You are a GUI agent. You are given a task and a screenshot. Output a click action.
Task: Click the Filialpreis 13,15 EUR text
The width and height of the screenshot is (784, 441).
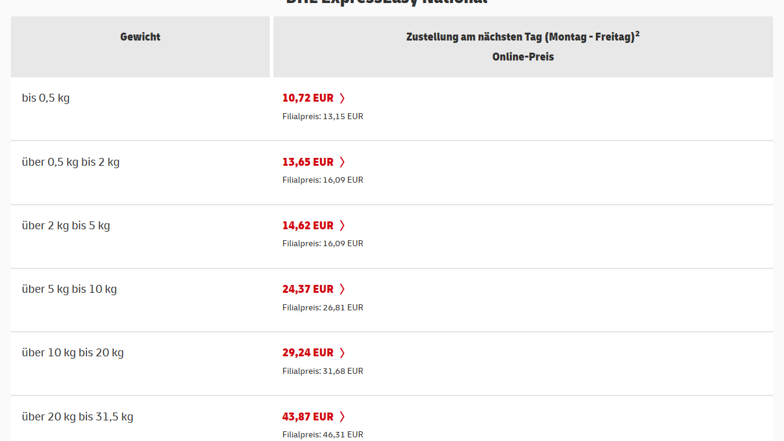[x=322, y=116]
